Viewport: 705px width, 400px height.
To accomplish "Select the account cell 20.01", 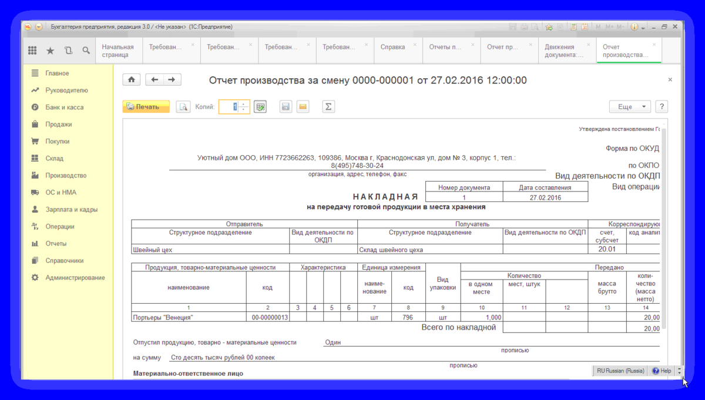I will tap(607, 250).
